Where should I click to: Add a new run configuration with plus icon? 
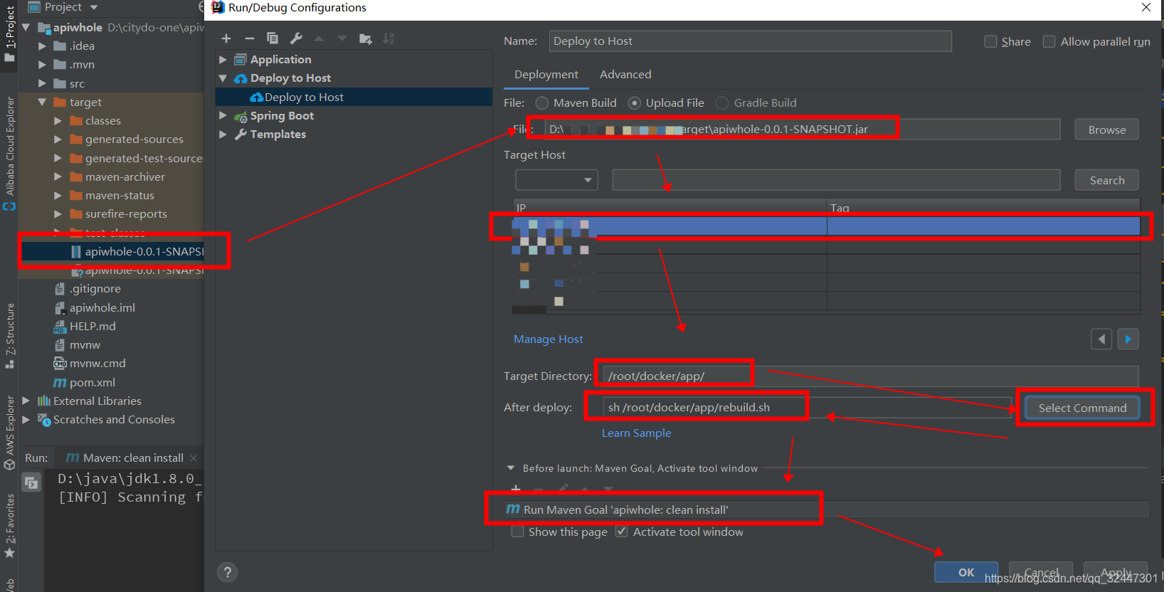226,38
